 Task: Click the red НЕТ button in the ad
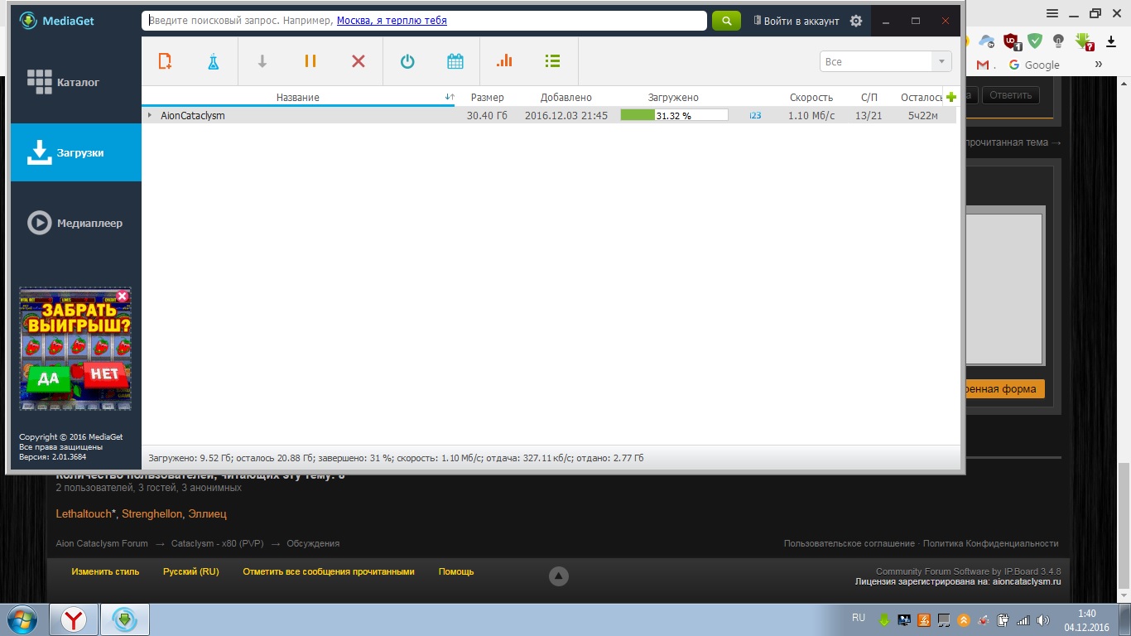[x=105, y=375]
